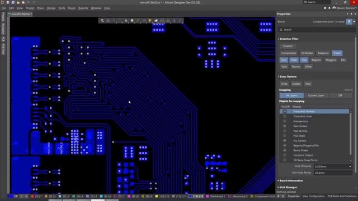The width and height of the screenshot is (358, 201).
Task: Collapse the Snap Options section
Action: [279, 76]
